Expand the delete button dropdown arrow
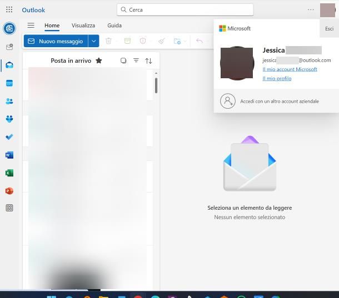The image size is (339, 298). [x=117, y=41]
